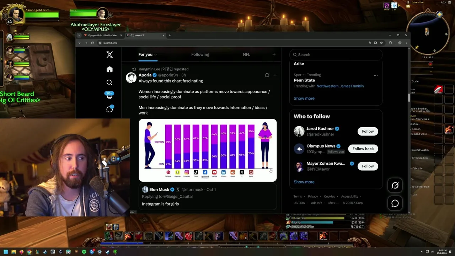Open the Windows Start menu
Screen dimensions: 455x256
pos(6,252)
